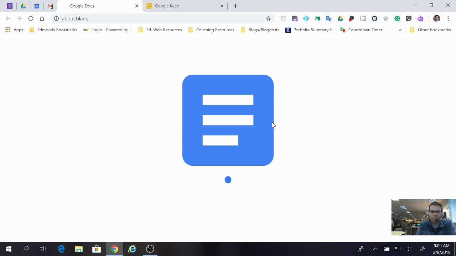This screenshot has width=456, height=256.
Task: View site information icon in address bar
Action: (x=56, y=18)
